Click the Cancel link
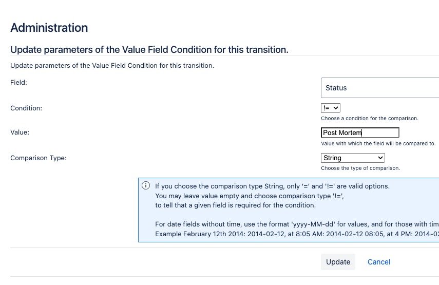The image size is (439, 285). (379, 262)
